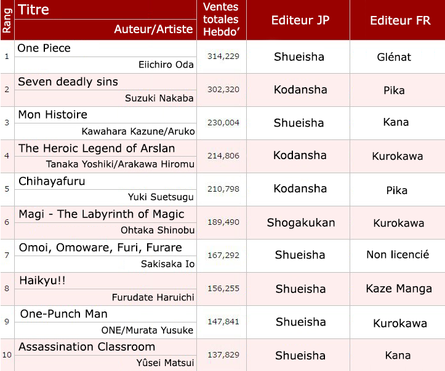Click sales figure 156,255
This screenshot has height=371, width=445.
point(223,289)
